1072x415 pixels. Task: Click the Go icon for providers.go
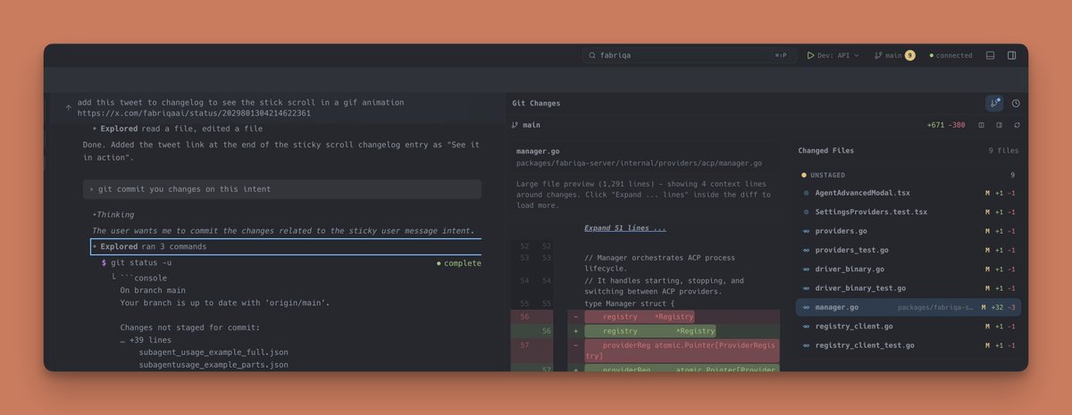tap(806, 231)
